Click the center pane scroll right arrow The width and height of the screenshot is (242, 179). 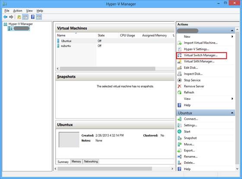172,169
